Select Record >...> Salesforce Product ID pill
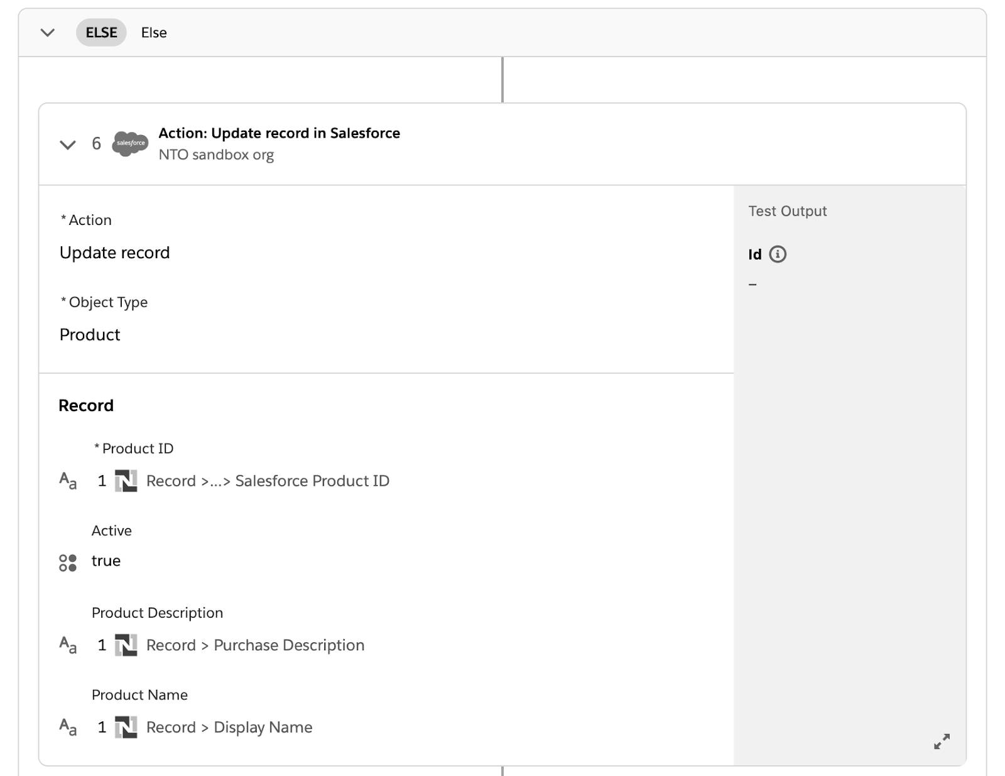 pos(268,481)
